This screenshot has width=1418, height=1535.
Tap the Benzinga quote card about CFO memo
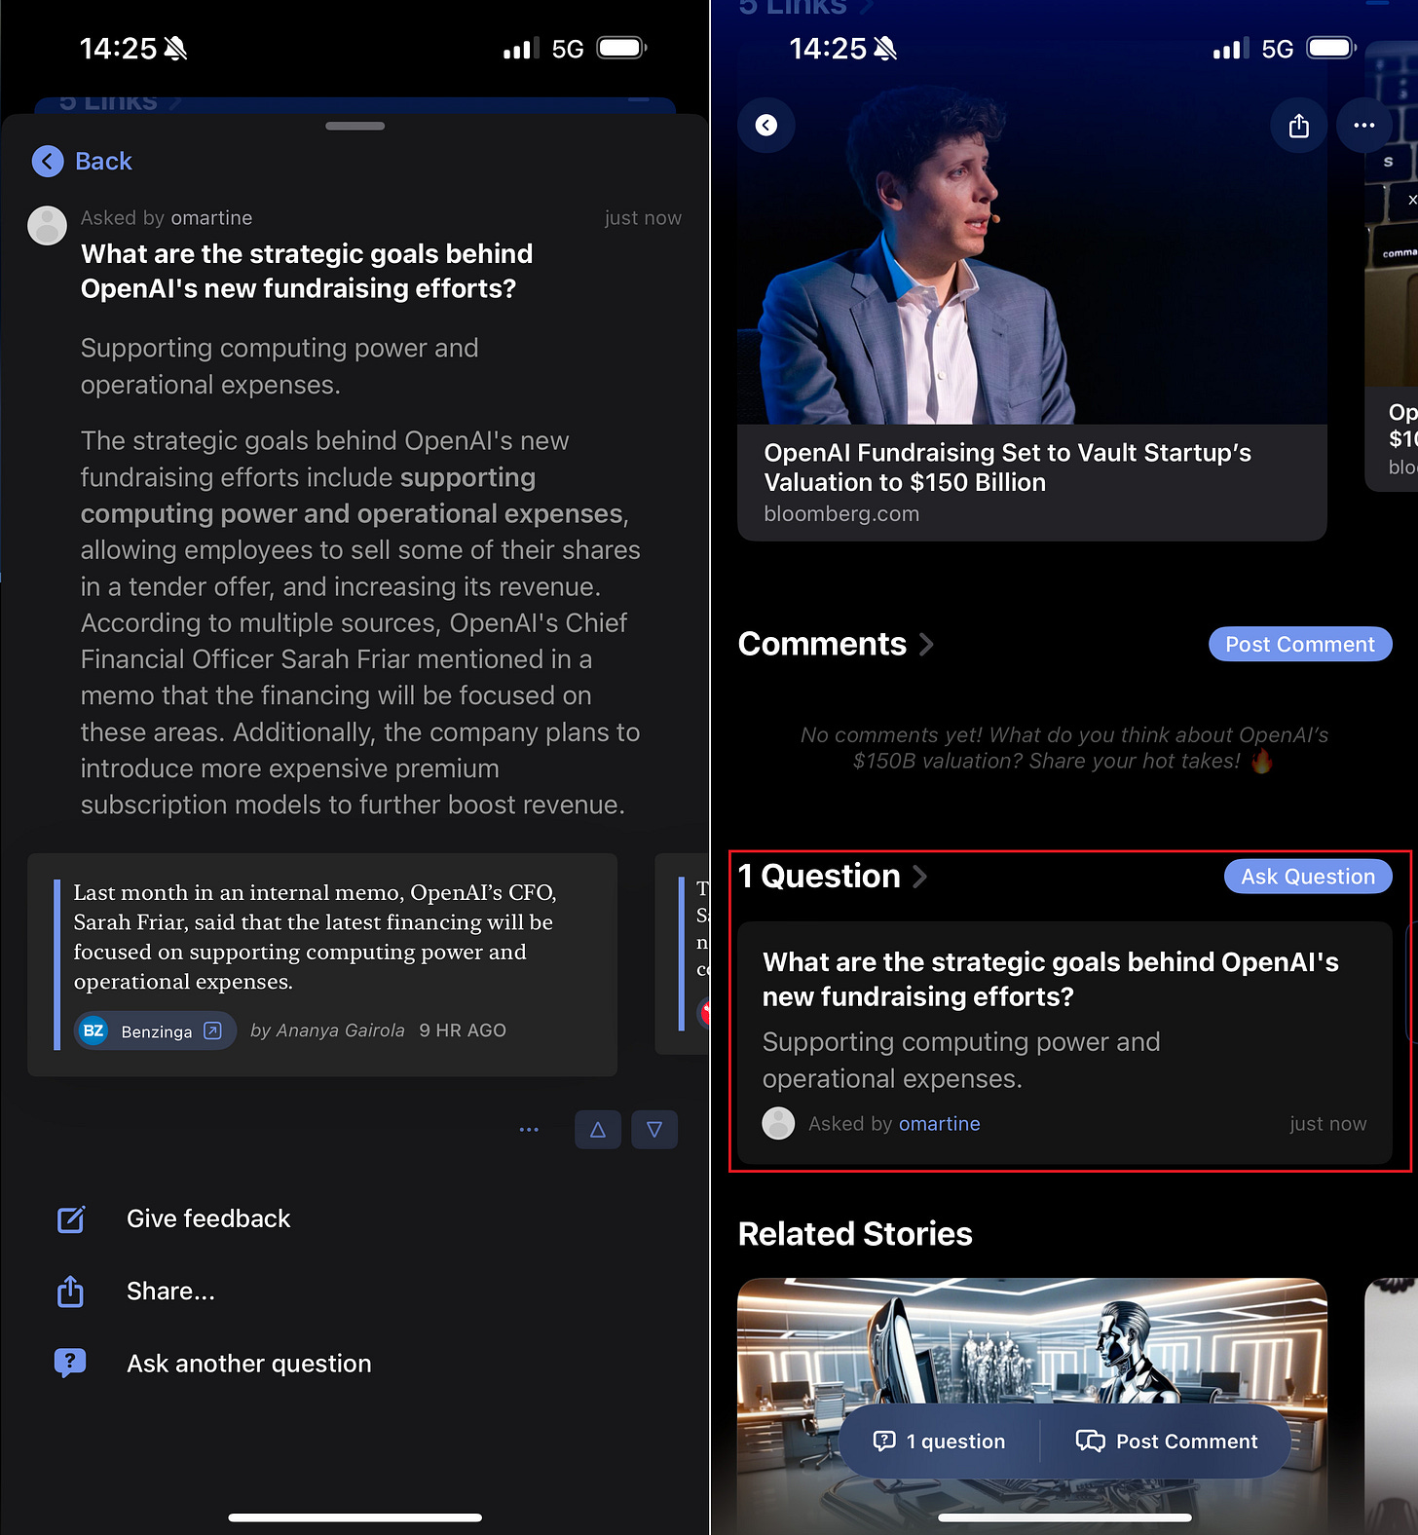(322, 964)
